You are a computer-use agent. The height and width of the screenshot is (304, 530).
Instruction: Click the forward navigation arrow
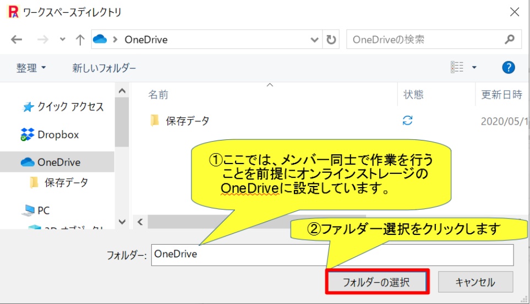pyautogui.click(x=42, y=40)
